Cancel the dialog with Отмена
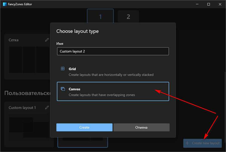The width and height of the screenshot is (226, 152). click(x=141, y=127)
